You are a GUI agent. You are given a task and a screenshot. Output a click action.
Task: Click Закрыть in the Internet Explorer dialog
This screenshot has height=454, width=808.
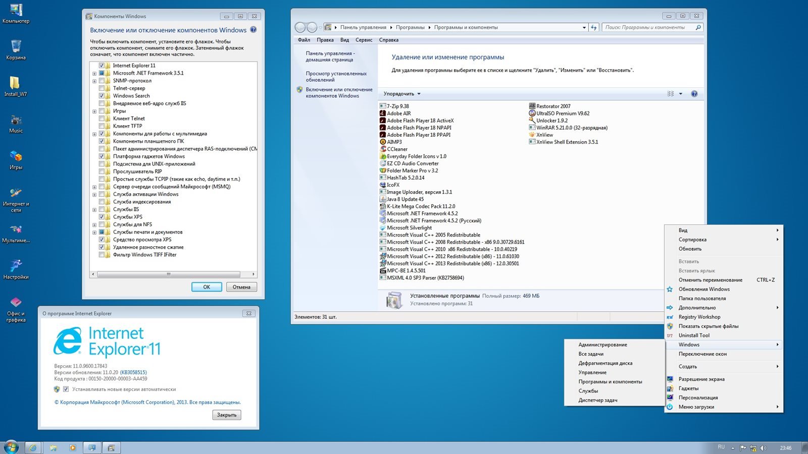click(x=227, y=415)
